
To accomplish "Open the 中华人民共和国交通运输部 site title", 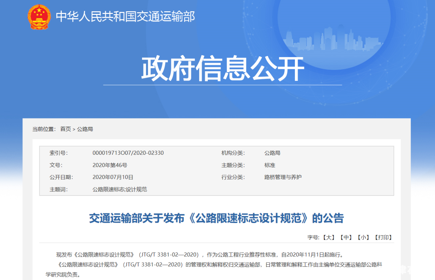I will (x=125, y=17).
